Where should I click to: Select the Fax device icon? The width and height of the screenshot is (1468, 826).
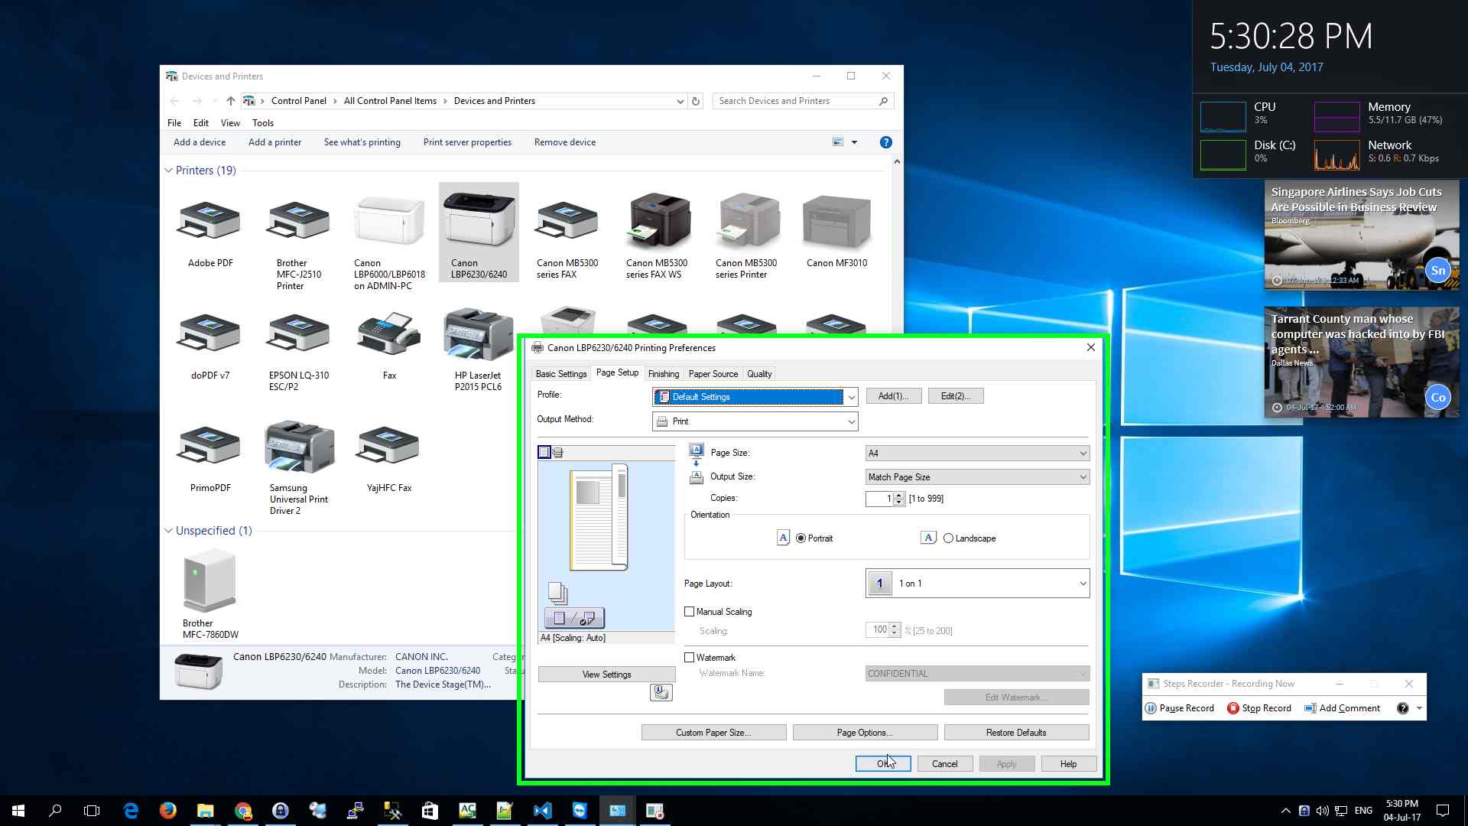(388, 334)
